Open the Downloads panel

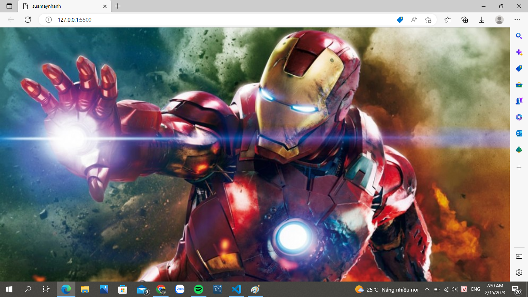pos(482,20)
